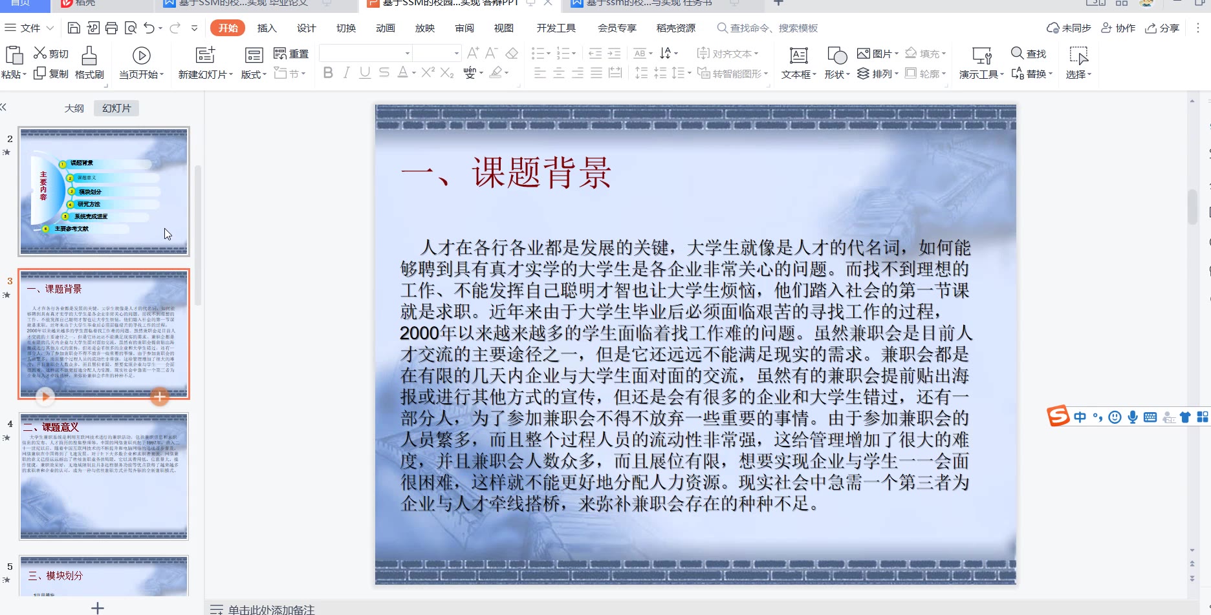Screen dimensions: 1211x615
Task: Click the 演示工具 button
Action: (x=981, y=63)
